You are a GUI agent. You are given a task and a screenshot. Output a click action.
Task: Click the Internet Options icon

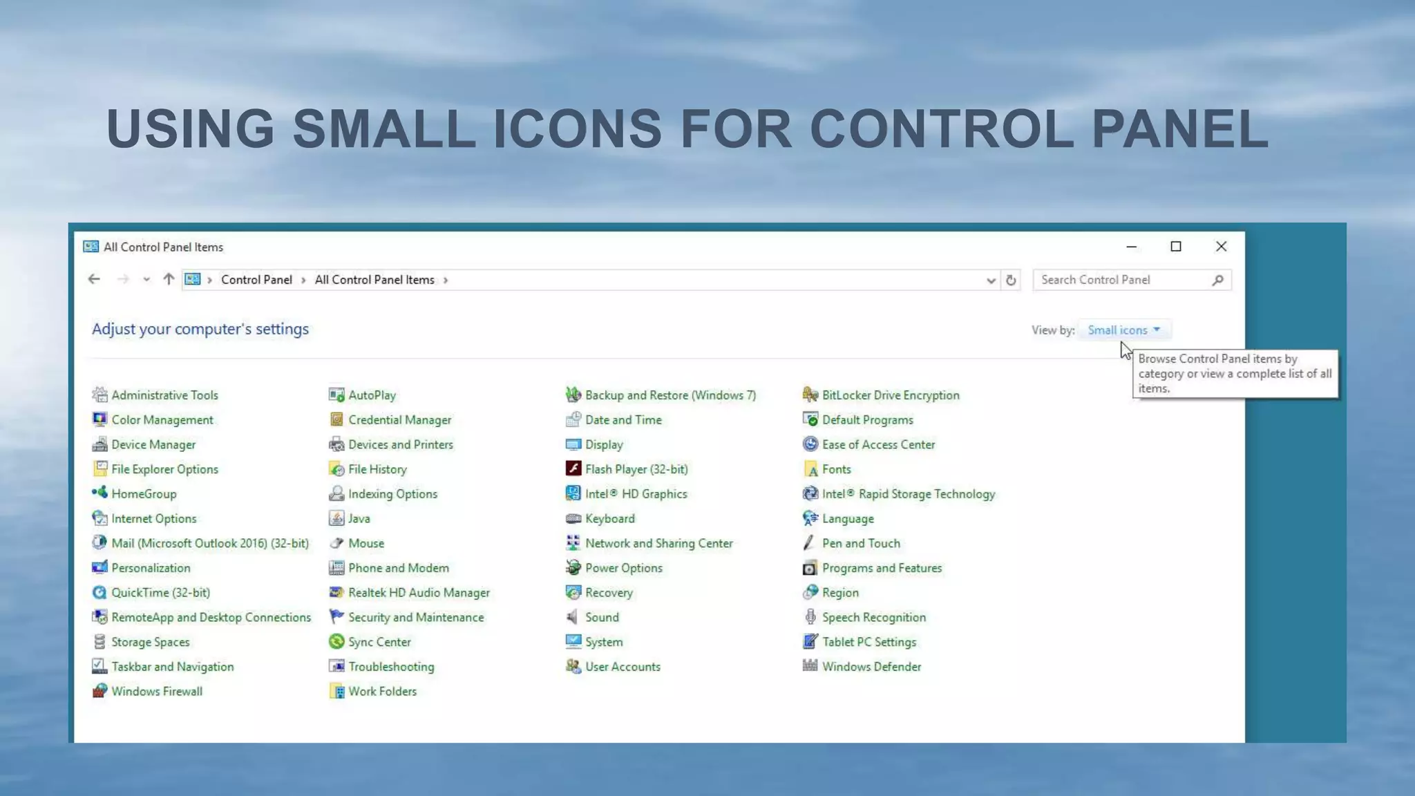click(99, 518)
